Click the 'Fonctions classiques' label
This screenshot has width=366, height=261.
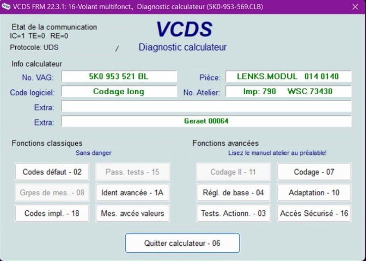[x=47, y=143]
